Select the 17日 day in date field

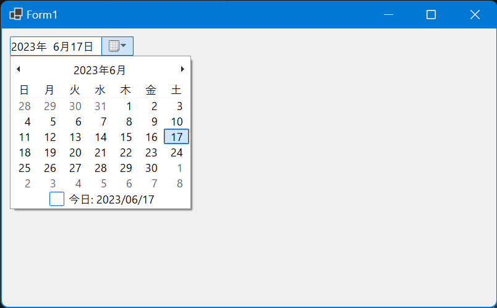coord(82,46)
